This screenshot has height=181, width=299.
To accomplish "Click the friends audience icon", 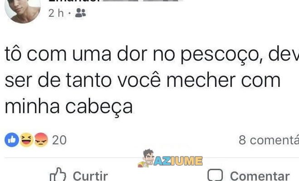I will (80, 13).
